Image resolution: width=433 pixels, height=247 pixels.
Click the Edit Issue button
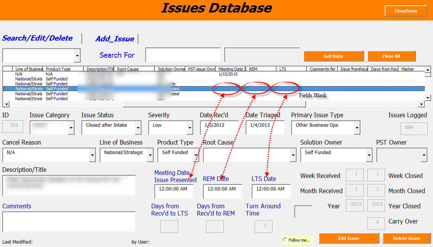(349, 238)
